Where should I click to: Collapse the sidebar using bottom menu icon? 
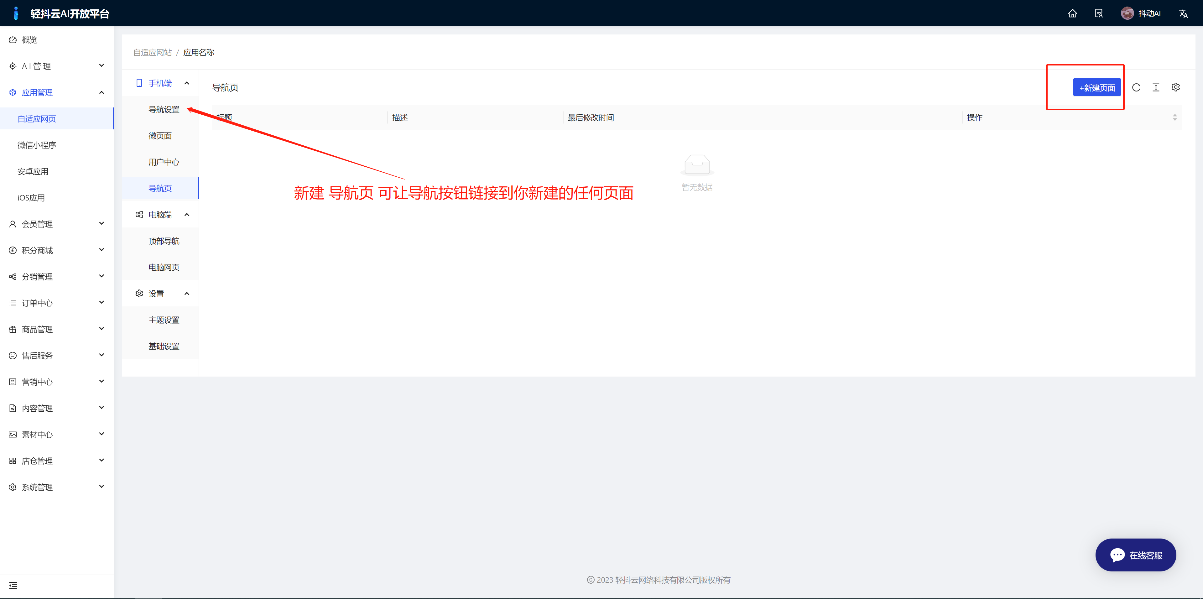tap(13, 586)
